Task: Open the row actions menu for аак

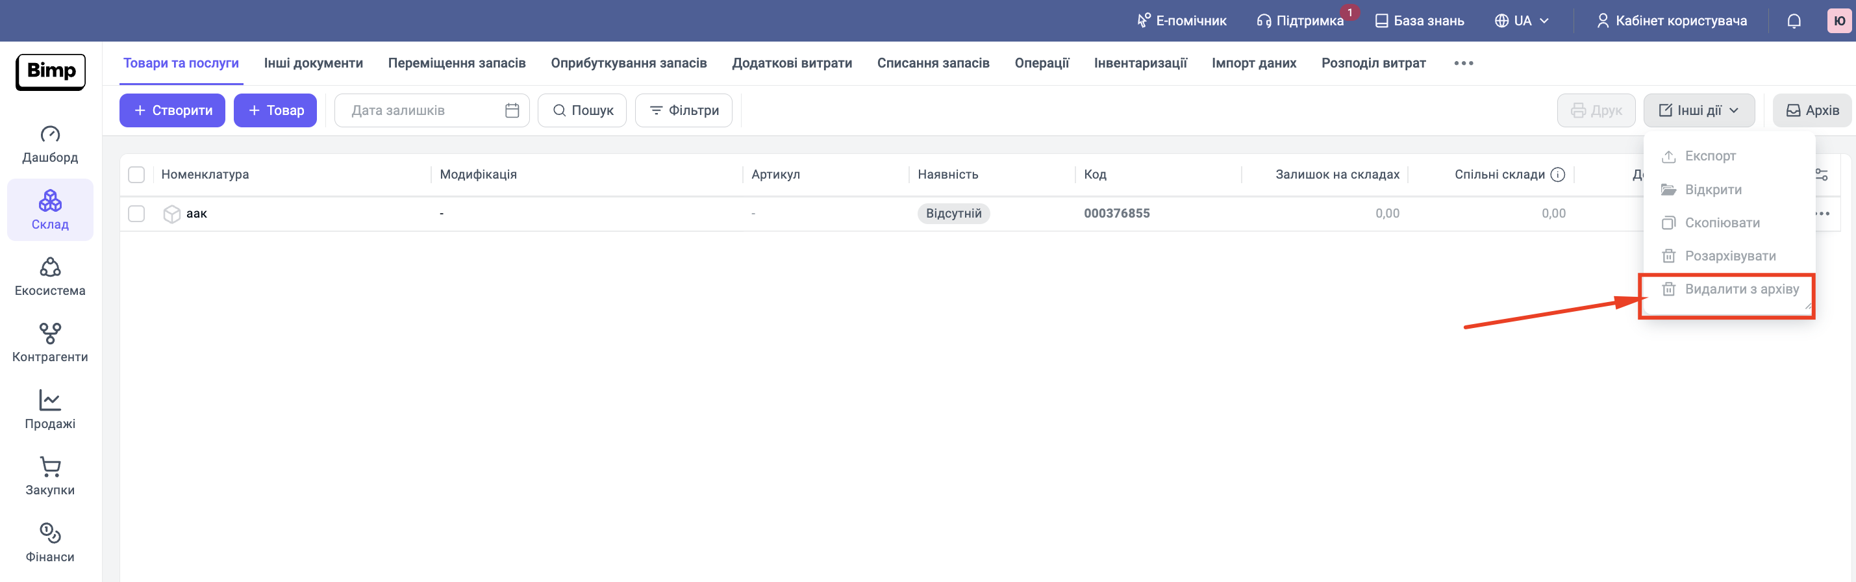Action: [1823, 213]
